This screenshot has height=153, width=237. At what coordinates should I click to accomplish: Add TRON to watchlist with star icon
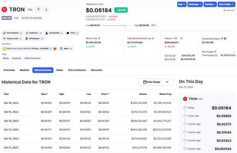pos(39,9)
